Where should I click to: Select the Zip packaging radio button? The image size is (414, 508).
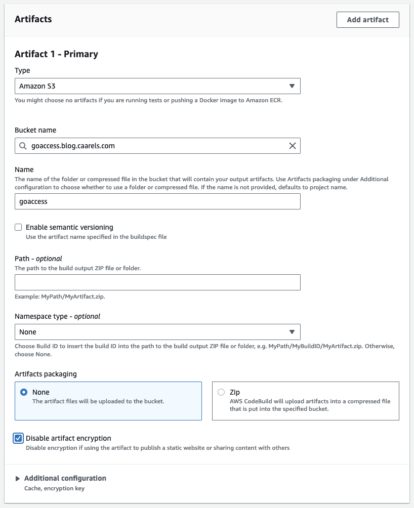221,392
